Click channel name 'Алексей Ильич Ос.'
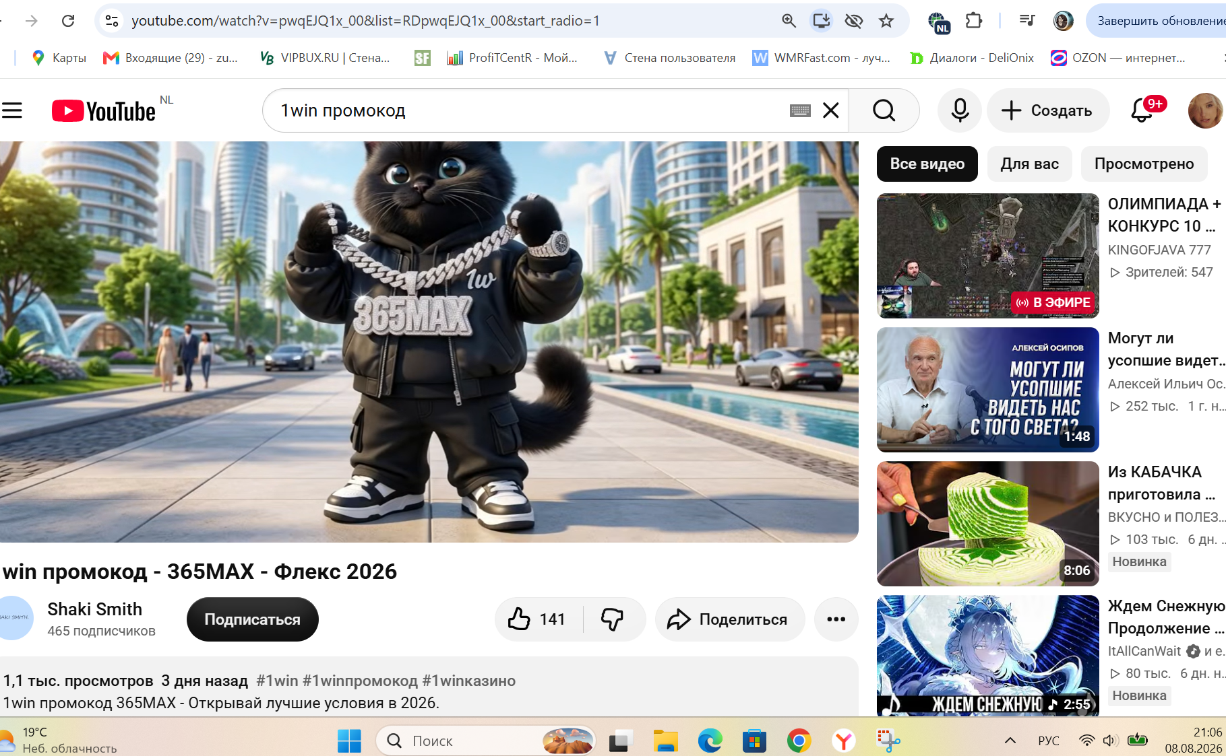 (1166, 384)
